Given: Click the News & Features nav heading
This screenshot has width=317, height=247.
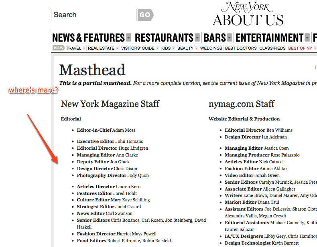Looking at the screenshot, I should tap(88, 38).
